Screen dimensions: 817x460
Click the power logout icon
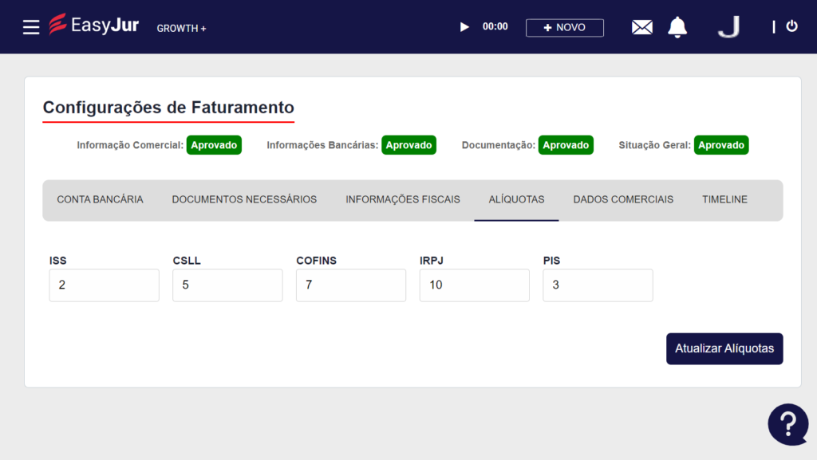pyautogui.click(x=791, y=26)
